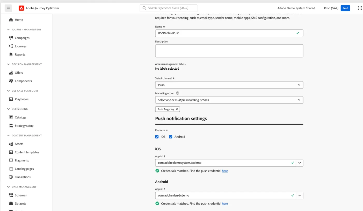Click into the Description text field

229,51
